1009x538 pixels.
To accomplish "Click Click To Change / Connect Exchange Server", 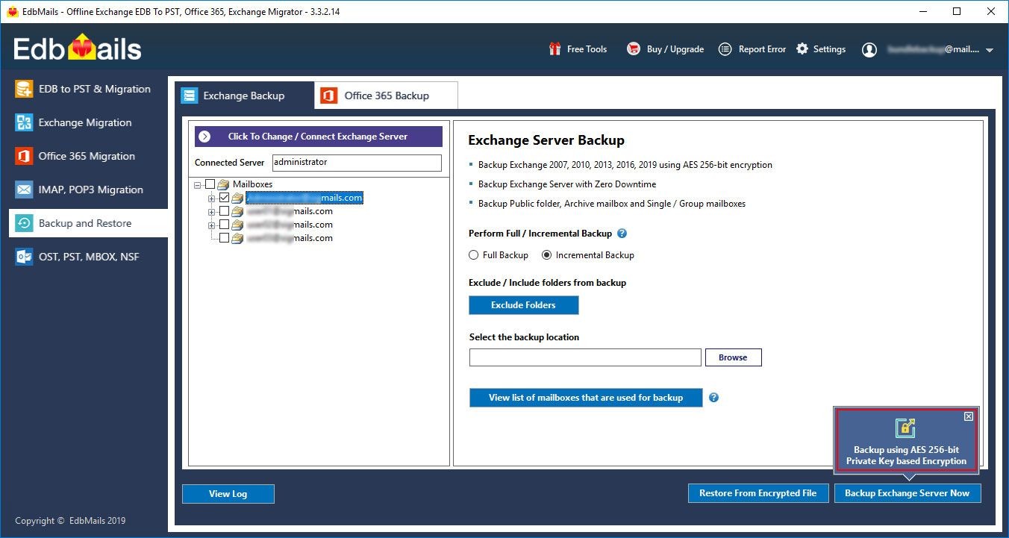I will (x=319, y=137).
